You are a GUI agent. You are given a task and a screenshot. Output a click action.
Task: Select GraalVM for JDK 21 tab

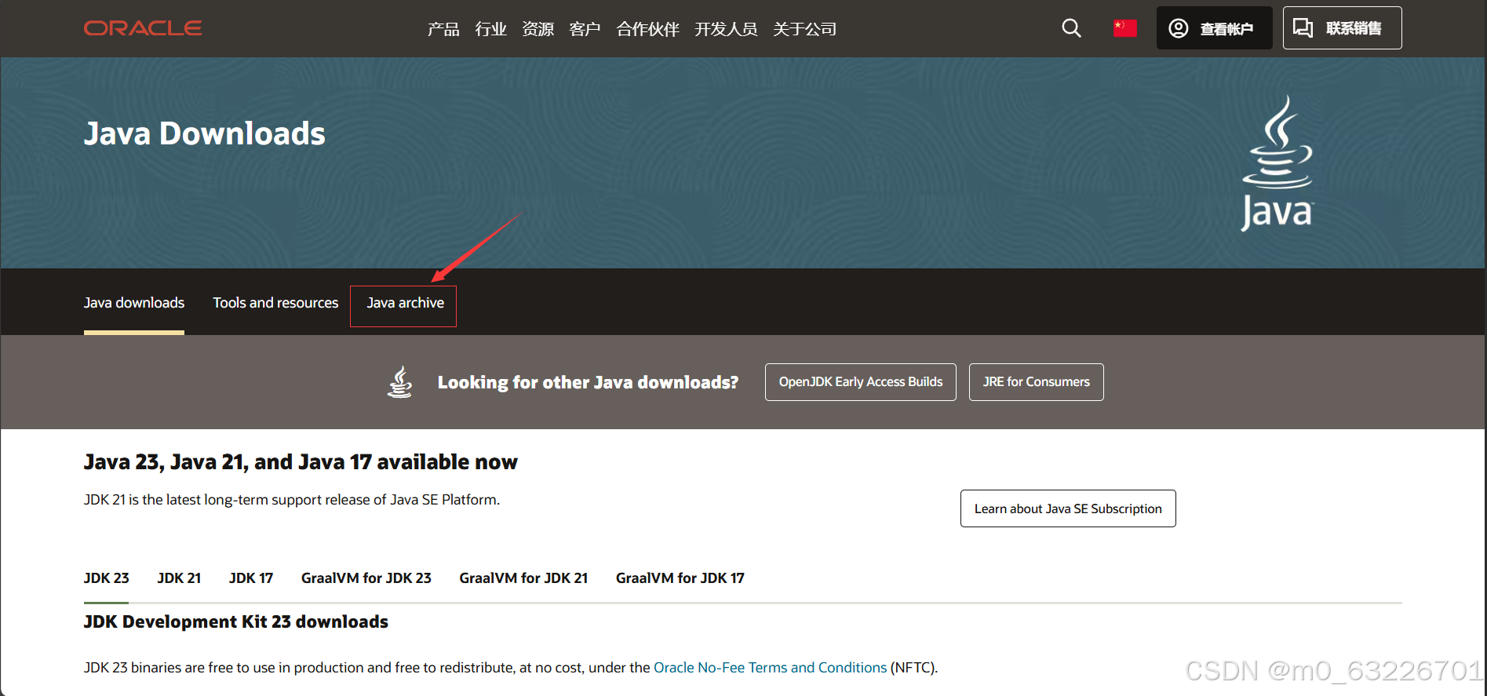pyautogui.click(x=523, y=578)
